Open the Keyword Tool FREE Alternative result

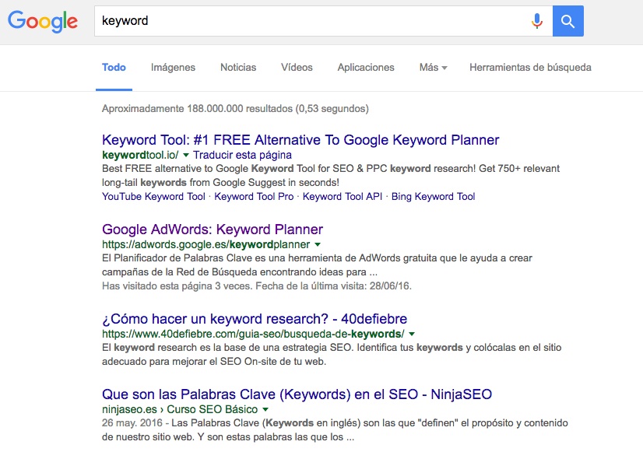click(x=300, y=140)
